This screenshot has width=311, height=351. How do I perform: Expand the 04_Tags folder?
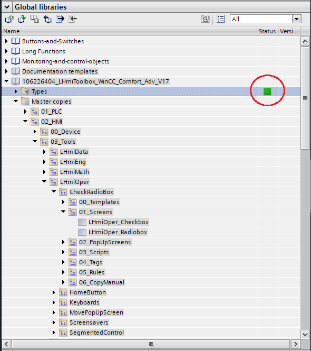63,262
